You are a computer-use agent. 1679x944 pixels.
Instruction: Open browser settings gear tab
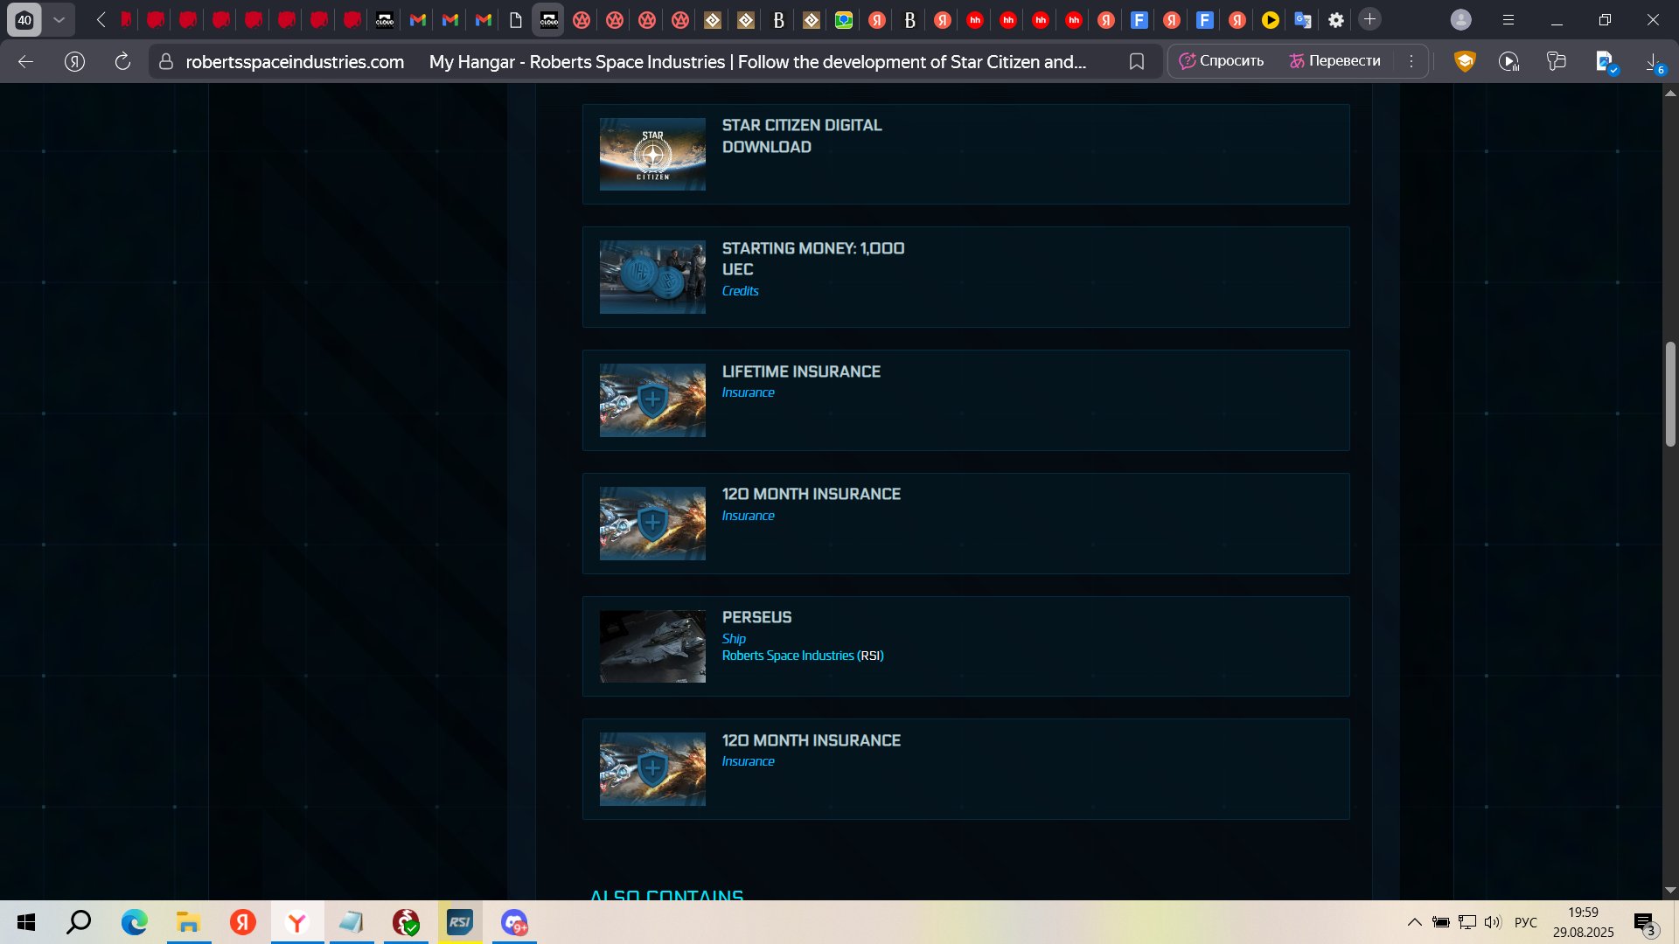click(1335, 20)
